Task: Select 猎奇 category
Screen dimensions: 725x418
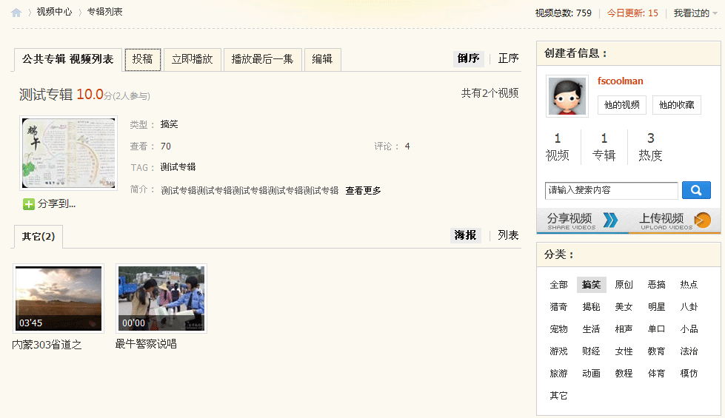Action: coord(558,307)
